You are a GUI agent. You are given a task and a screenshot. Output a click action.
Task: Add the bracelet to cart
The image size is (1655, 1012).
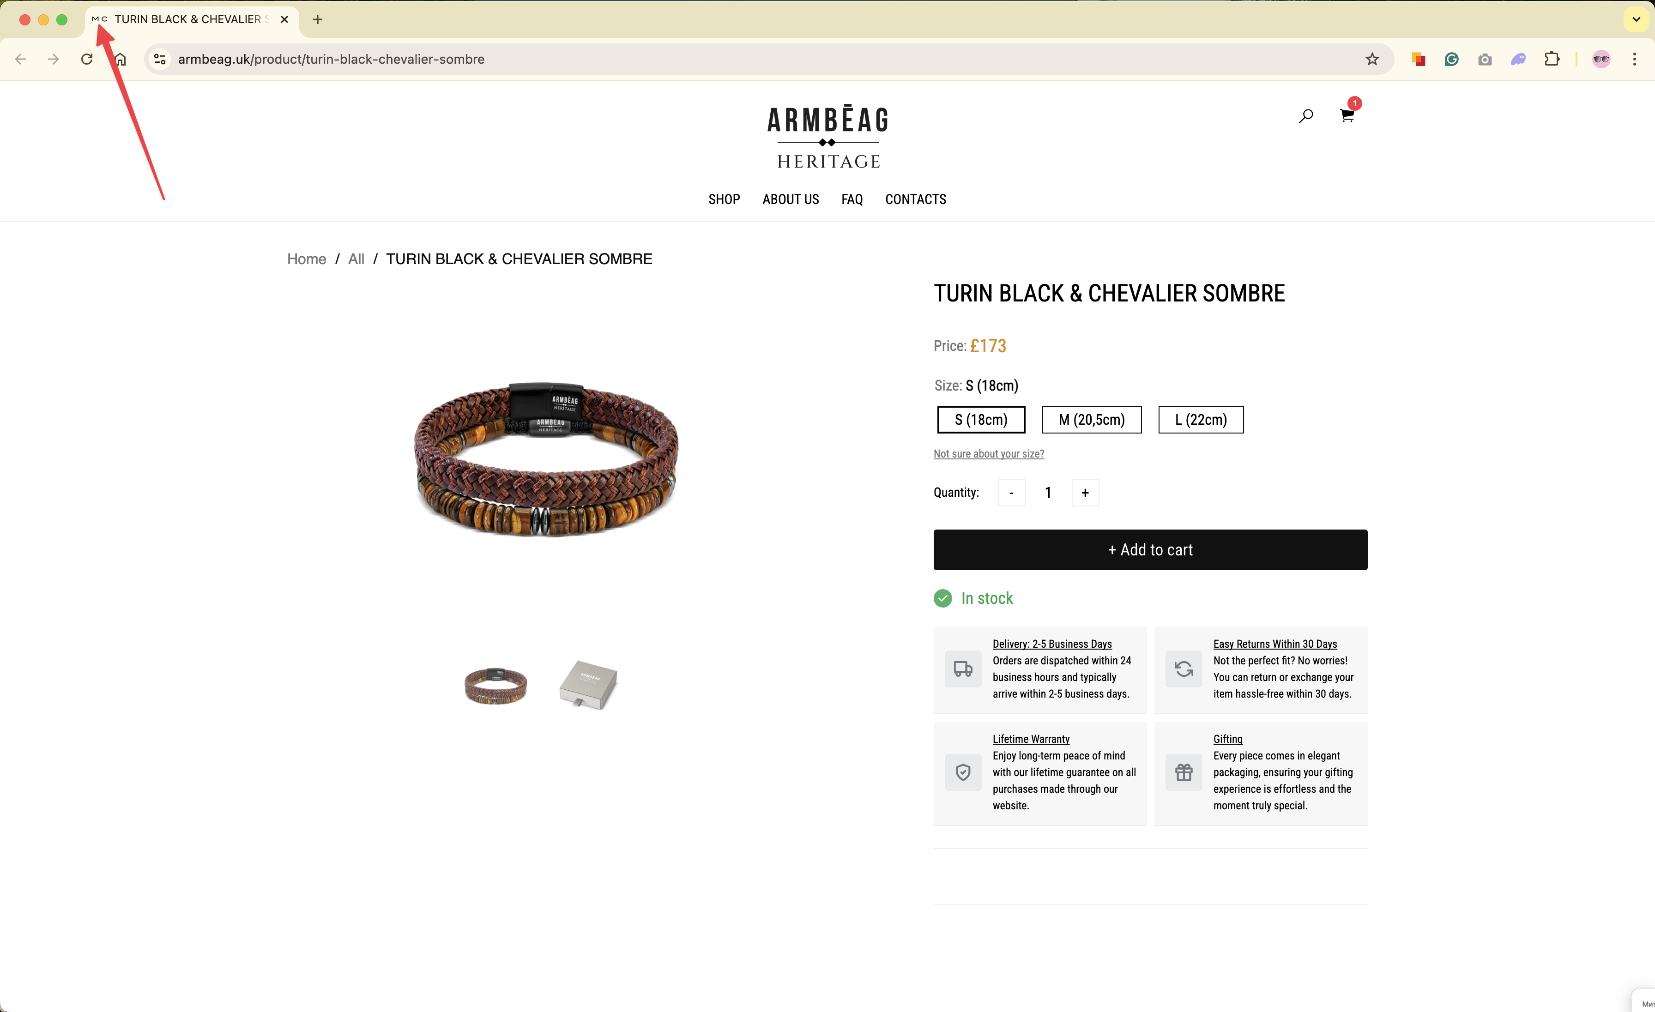tap(1150, 550)
